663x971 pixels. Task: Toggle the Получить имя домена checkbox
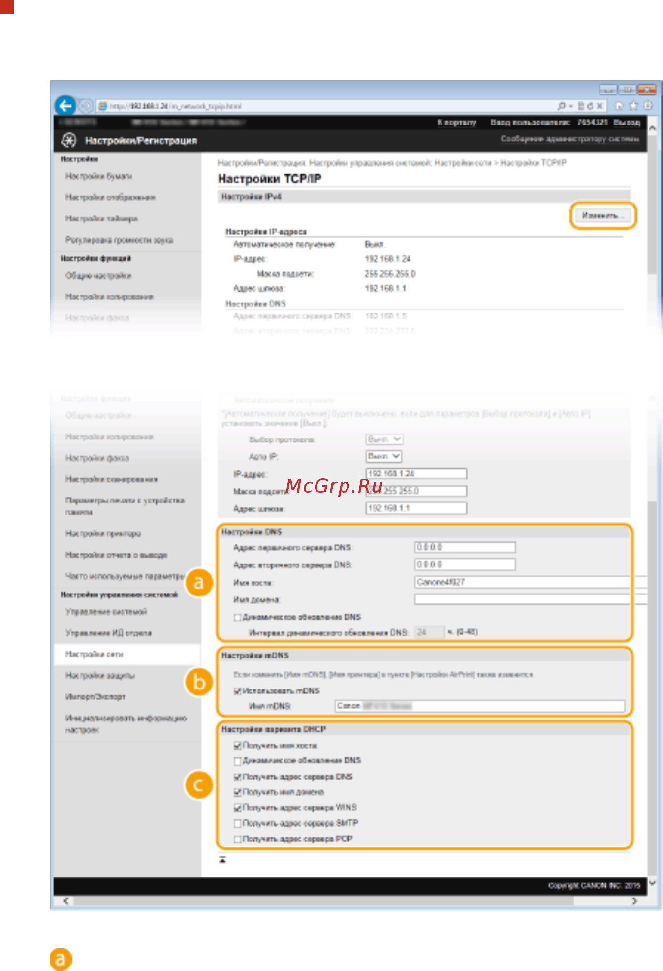click(x=238, y=792)
